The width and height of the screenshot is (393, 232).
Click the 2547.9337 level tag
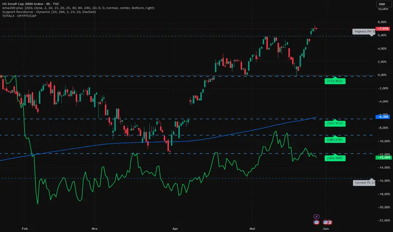pos(335,124)
